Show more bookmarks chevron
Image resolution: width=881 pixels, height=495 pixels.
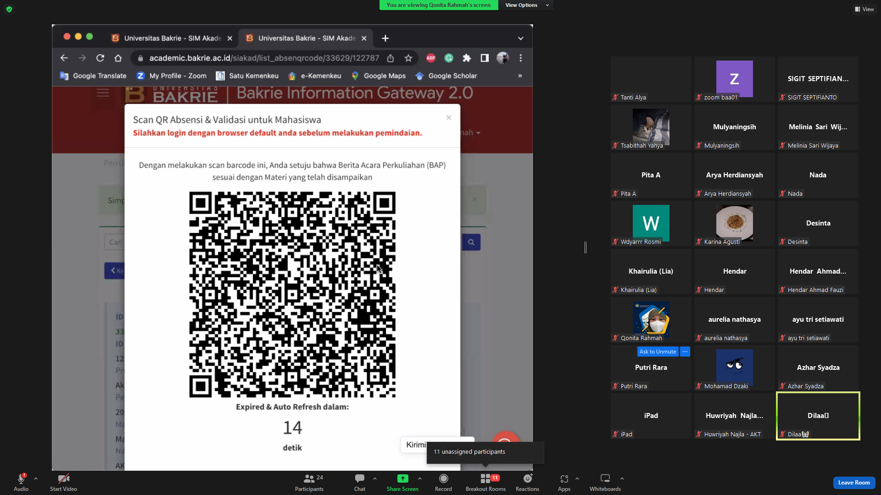(x=520, y=76)
